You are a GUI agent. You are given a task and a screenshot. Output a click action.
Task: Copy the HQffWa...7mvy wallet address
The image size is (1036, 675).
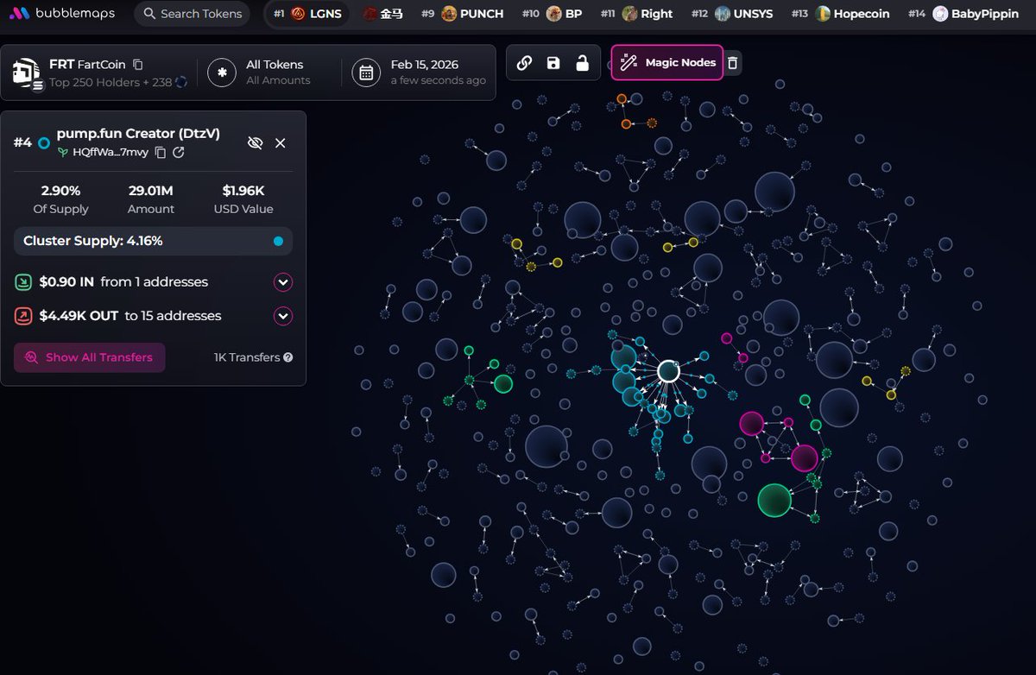[x=161, y=152]
